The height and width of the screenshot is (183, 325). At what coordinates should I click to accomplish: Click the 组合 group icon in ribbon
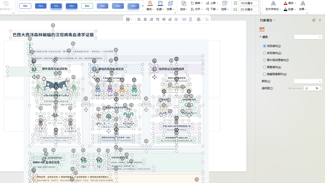tap(184, 3)
